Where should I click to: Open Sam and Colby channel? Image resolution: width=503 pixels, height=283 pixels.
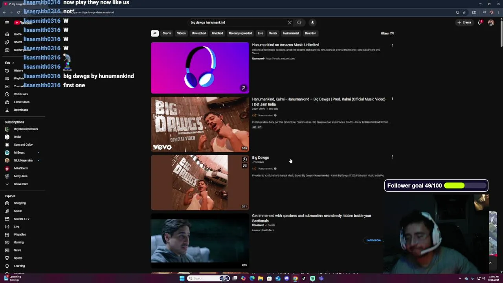coord(18,145)
